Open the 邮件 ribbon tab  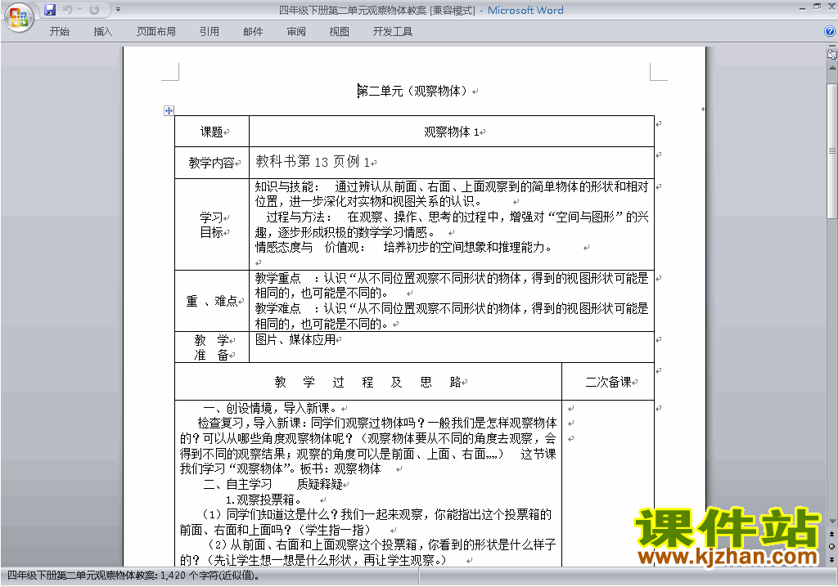pos(253,32)
